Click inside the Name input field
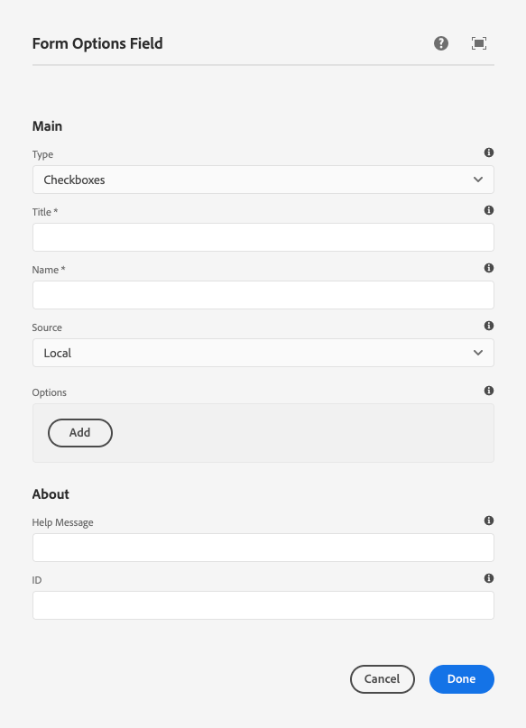The width and height of the screenshot is (526, 728). coord(263,295)
